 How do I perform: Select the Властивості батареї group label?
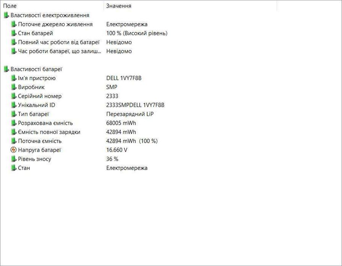(x=36, y=69)
